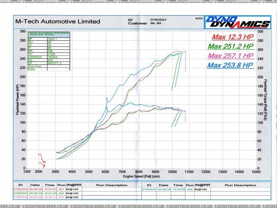
Task: Click the red arrow squiggle near 2000 rpm
Action: click(x=42, y=160)
